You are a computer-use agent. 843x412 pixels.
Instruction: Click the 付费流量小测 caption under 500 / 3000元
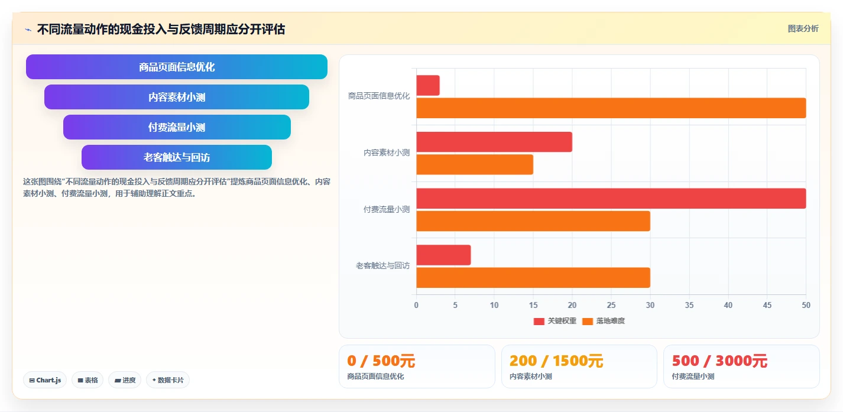tap(693, 377)
